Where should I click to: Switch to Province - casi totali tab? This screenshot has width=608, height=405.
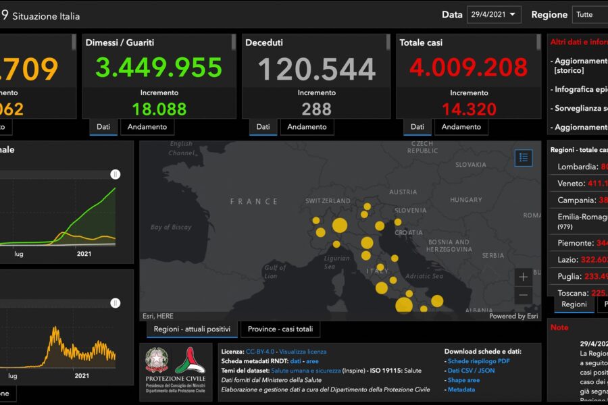[x=280, y=329]
